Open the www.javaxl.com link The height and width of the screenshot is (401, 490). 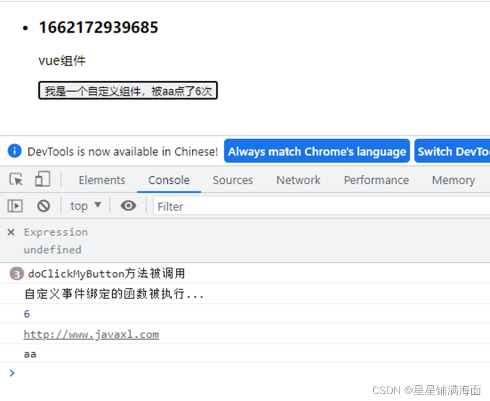(91, 334)
